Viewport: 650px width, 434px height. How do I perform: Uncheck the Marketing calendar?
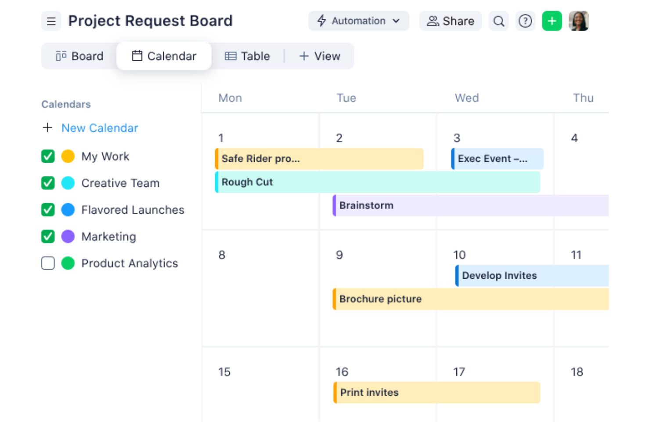pyautogui.click(x=47, y=236)
